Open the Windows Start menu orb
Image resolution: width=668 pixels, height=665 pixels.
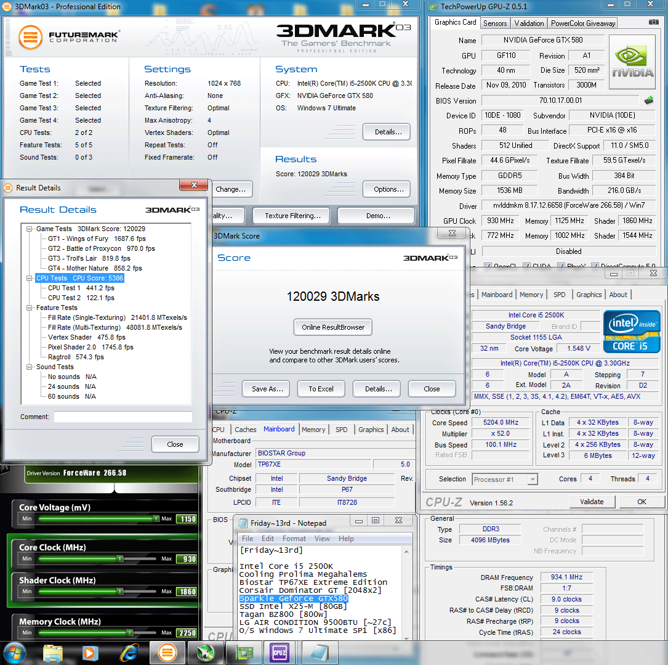[x=15, y=653]
